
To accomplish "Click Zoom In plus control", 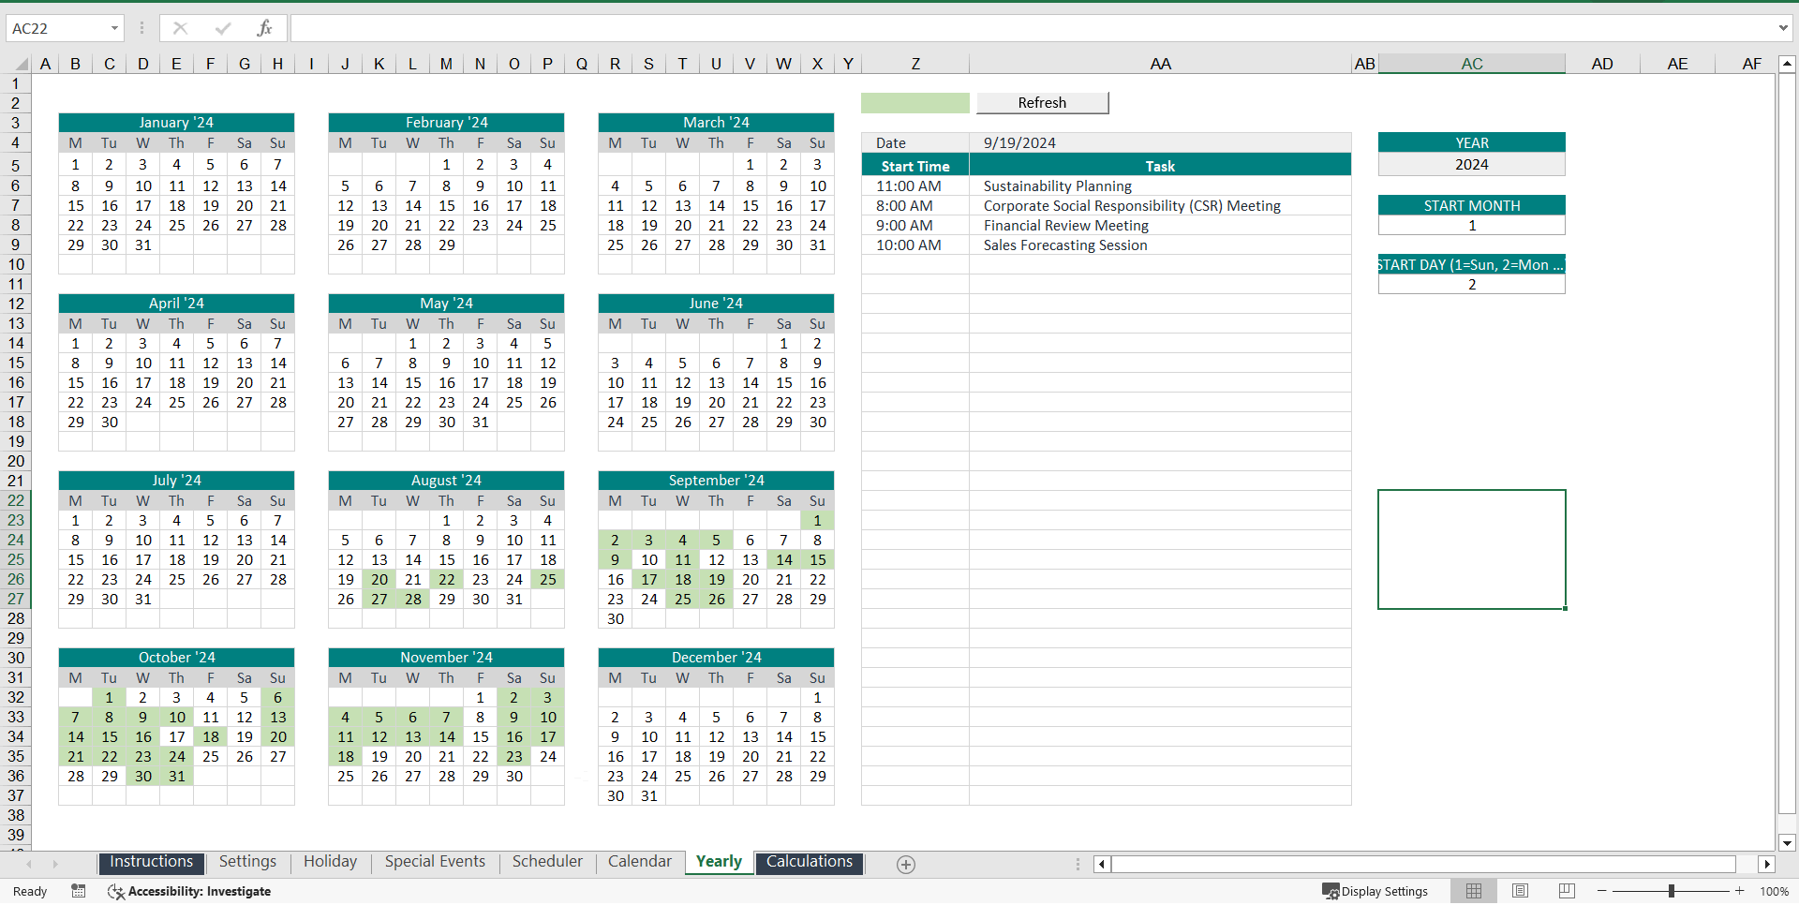I will tap(1740, 892).
